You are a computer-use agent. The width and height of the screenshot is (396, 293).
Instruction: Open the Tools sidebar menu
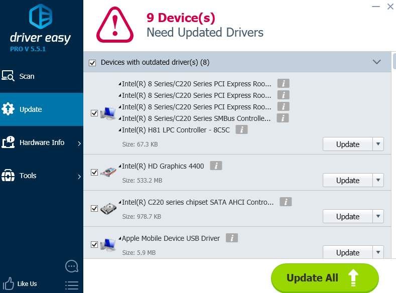28,176
